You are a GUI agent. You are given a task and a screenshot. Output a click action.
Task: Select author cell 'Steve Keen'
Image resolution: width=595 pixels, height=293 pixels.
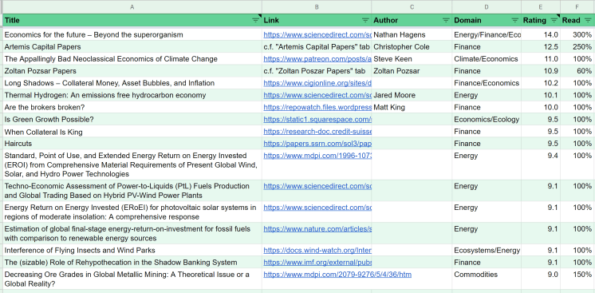412,59
